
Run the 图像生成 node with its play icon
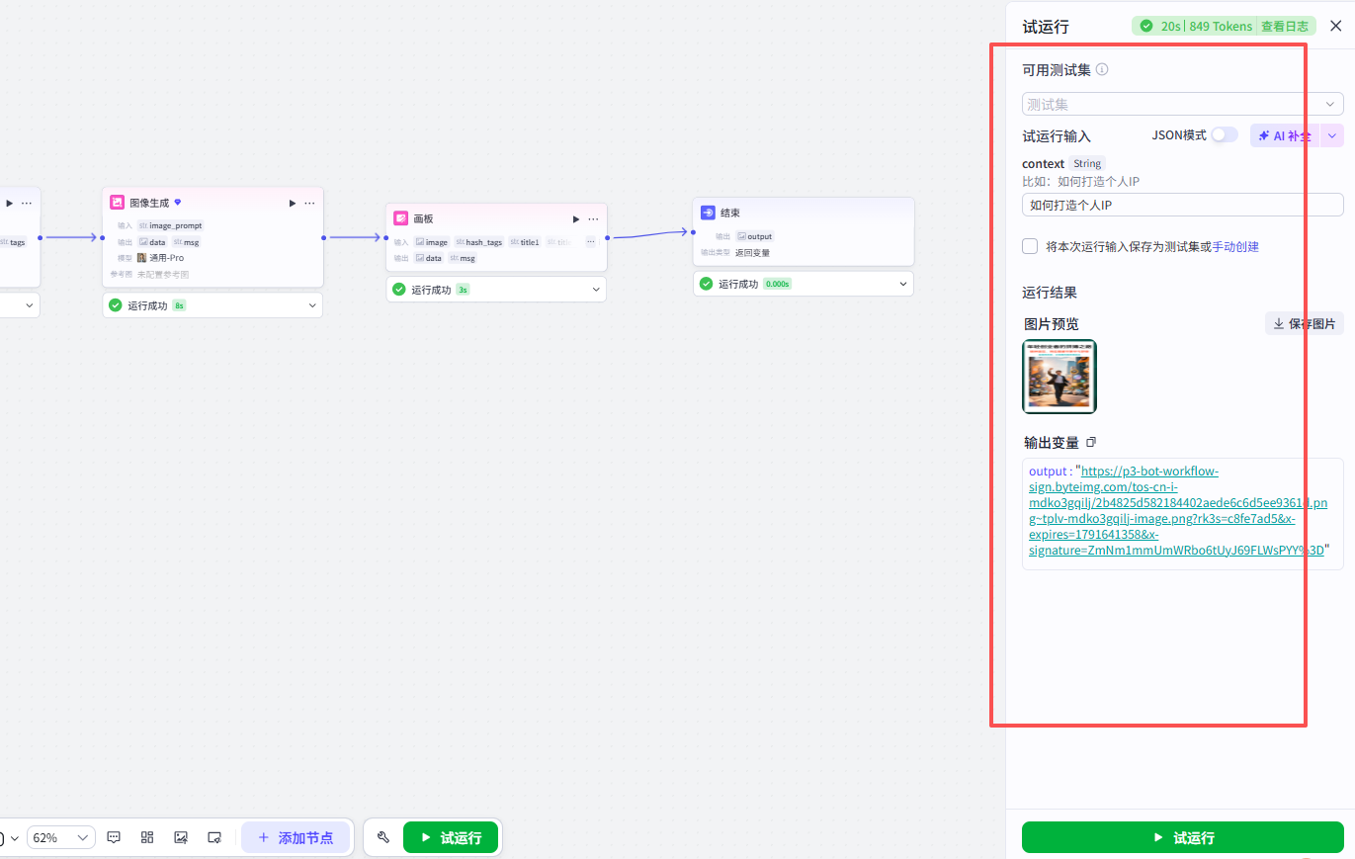point(293,203)
